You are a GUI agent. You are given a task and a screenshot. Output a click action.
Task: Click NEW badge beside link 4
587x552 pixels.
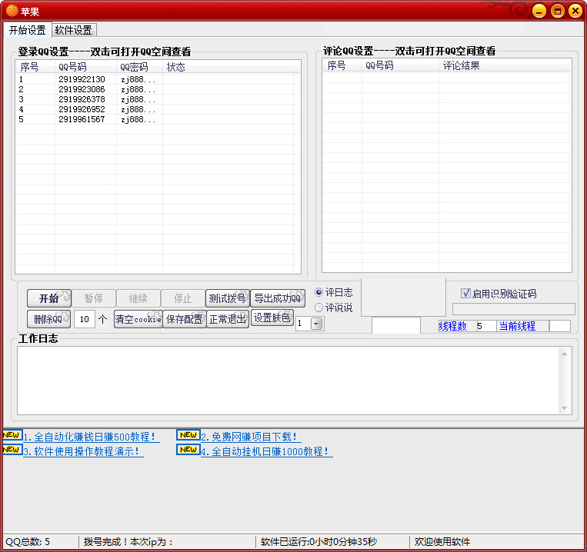pyautogui.click(x=188, y=449)
